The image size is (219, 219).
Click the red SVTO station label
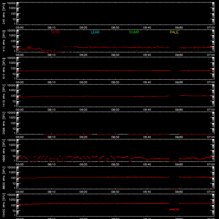(56, 32)
